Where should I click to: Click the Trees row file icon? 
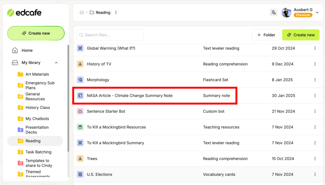pos(80,158)
